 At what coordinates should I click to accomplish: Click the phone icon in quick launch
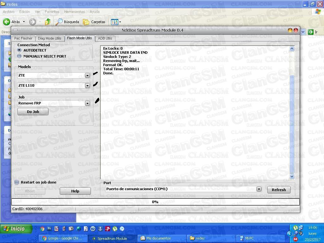(64, 228)
